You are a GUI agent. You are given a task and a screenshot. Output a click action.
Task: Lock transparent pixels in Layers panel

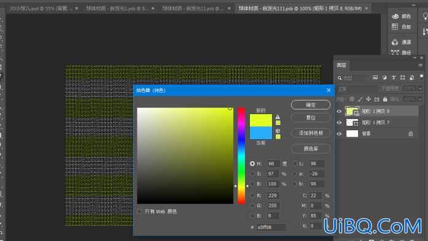pyautogui.click(x=352, y=99)
